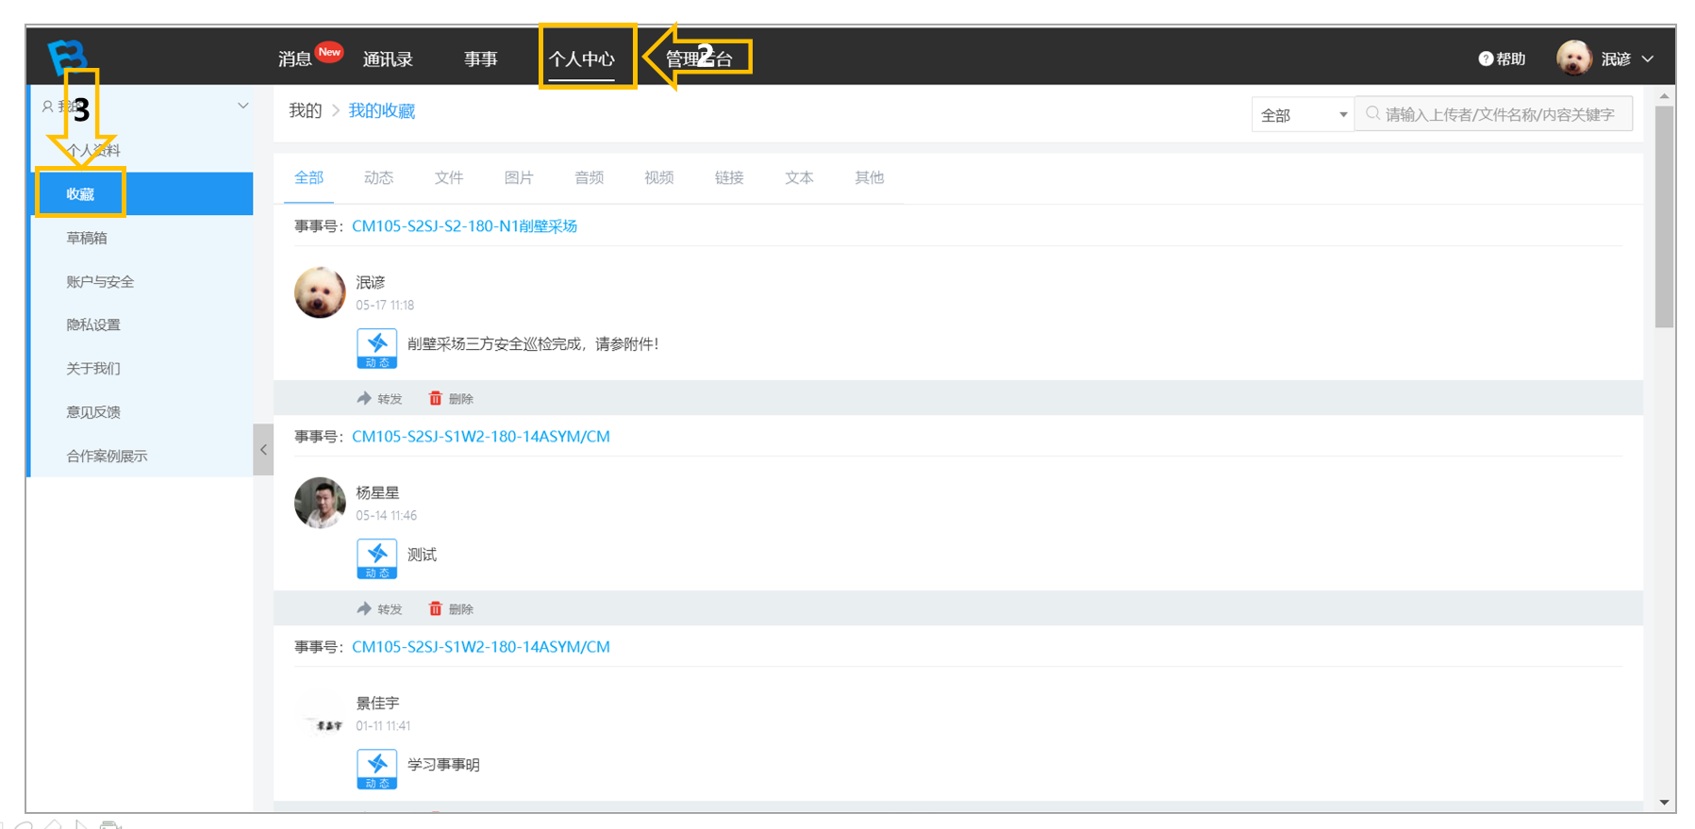The height and width of the screenshot is (829, 1695).
Task: Collapse the 我的 sidebar section chevron
Action: coord(242,106)
